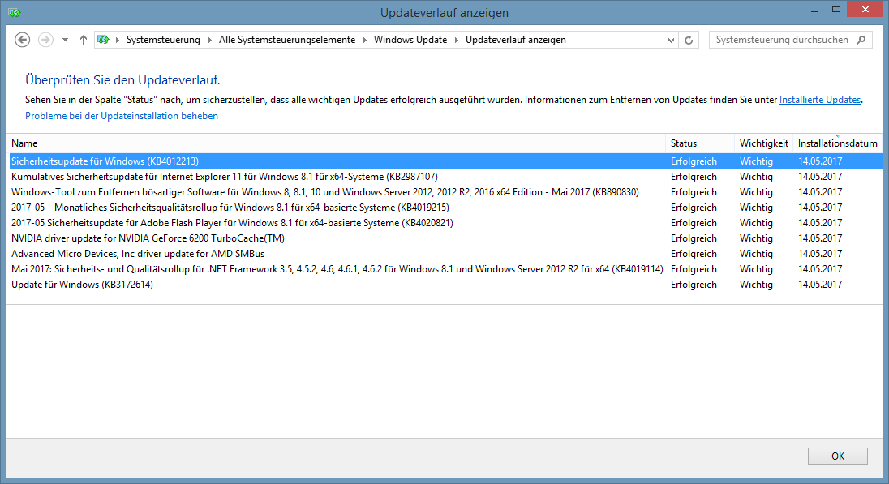This screenshot has height=484, width=889.
Task: Expand the chevron before Systemsteuerung
Action: tap(118, 40)
